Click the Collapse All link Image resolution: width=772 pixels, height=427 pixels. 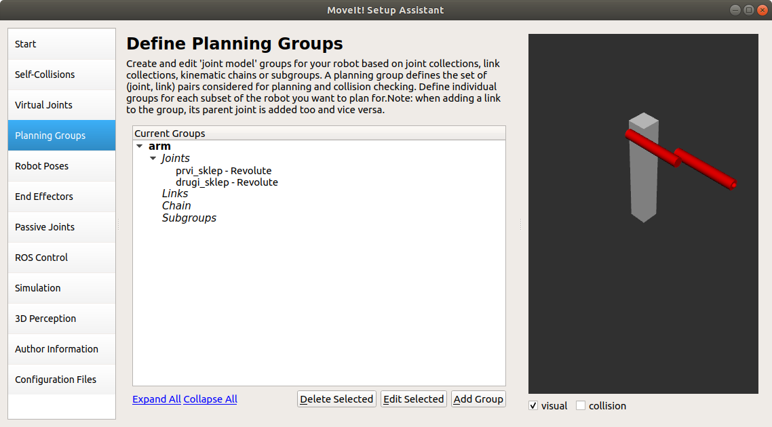210,399
